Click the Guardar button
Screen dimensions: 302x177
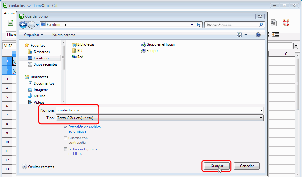(x=217, y=166)
